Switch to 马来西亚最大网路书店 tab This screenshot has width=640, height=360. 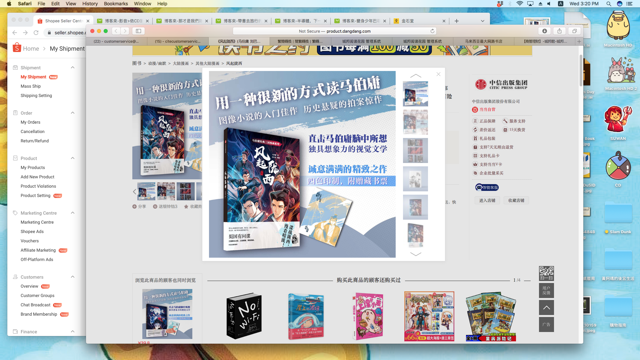point(483,41)
